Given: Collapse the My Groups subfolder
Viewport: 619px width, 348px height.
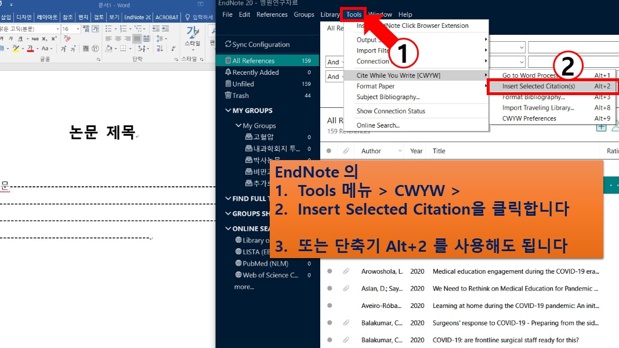Looking at the screenshot, I should [238, 125].
